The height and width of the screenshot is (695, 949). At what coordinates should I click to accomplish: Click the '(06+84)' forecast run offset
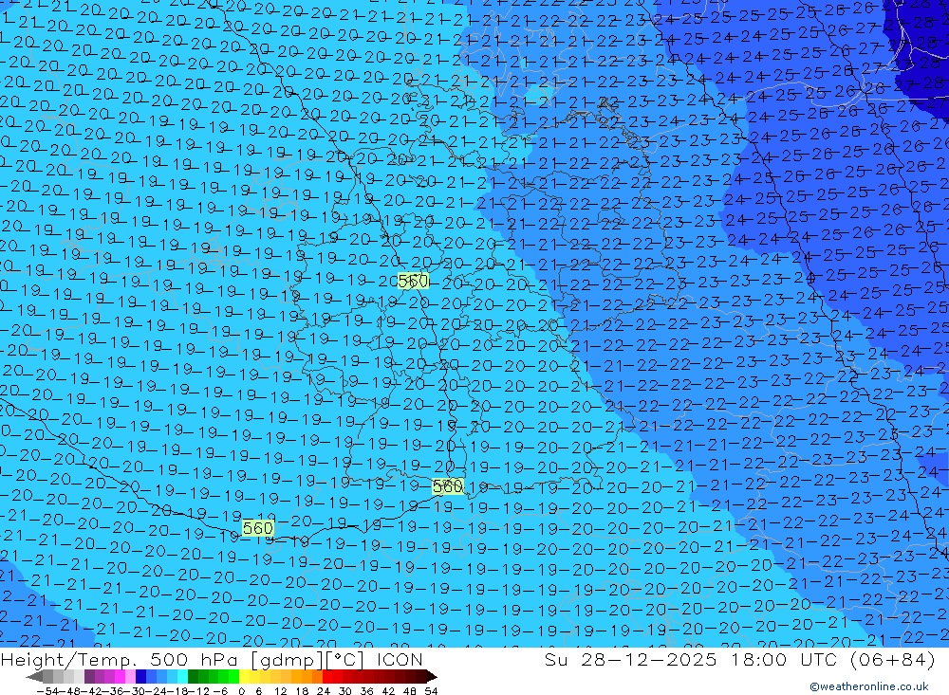click(893, 659)
